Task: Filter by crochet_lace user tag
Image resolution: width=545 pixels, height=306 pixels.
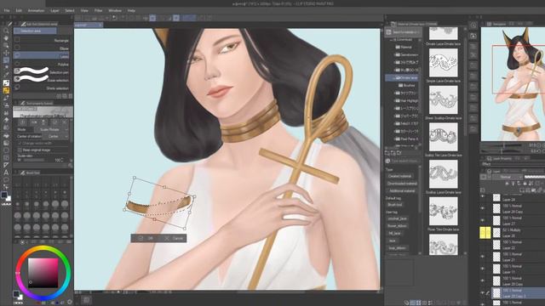Action: tap(397, 218)
